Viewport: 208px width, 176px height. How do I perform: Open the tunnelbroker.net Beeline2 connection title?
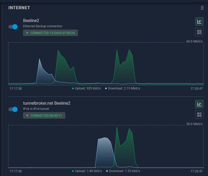(46, 103)
